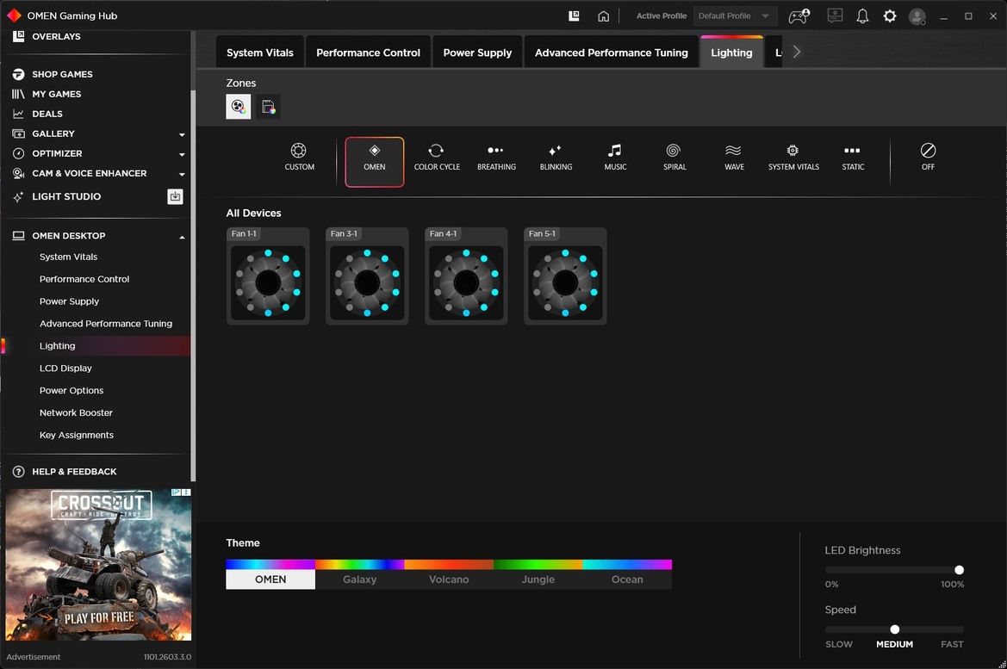This screenshot has height=669, width=1007.
Task: Switch to System Vitals tab
Action: point(259,53)
